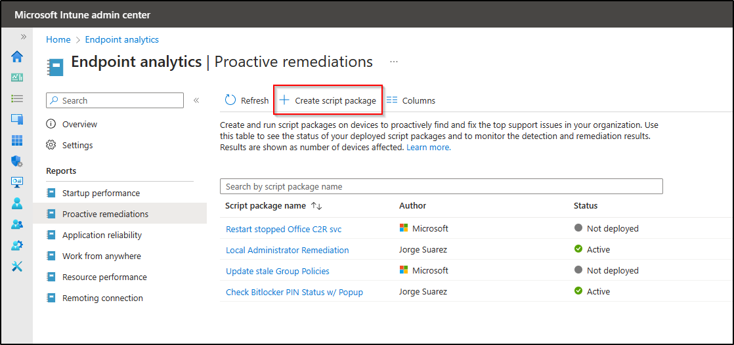This screenshot has width=734, height=345.
Task: Expand the left navigation rail chevrons
Action: point(23,37)
